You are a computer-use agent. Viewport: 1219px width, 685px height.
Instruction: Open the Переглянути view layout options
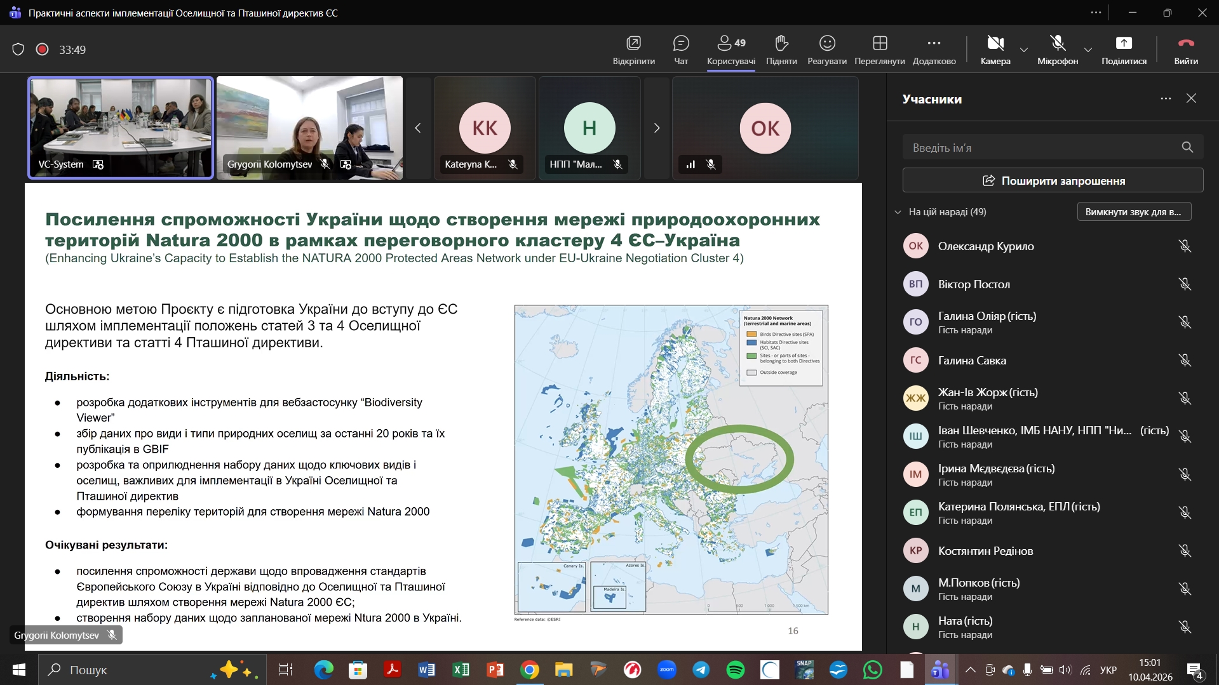click(x=879, y=50)
